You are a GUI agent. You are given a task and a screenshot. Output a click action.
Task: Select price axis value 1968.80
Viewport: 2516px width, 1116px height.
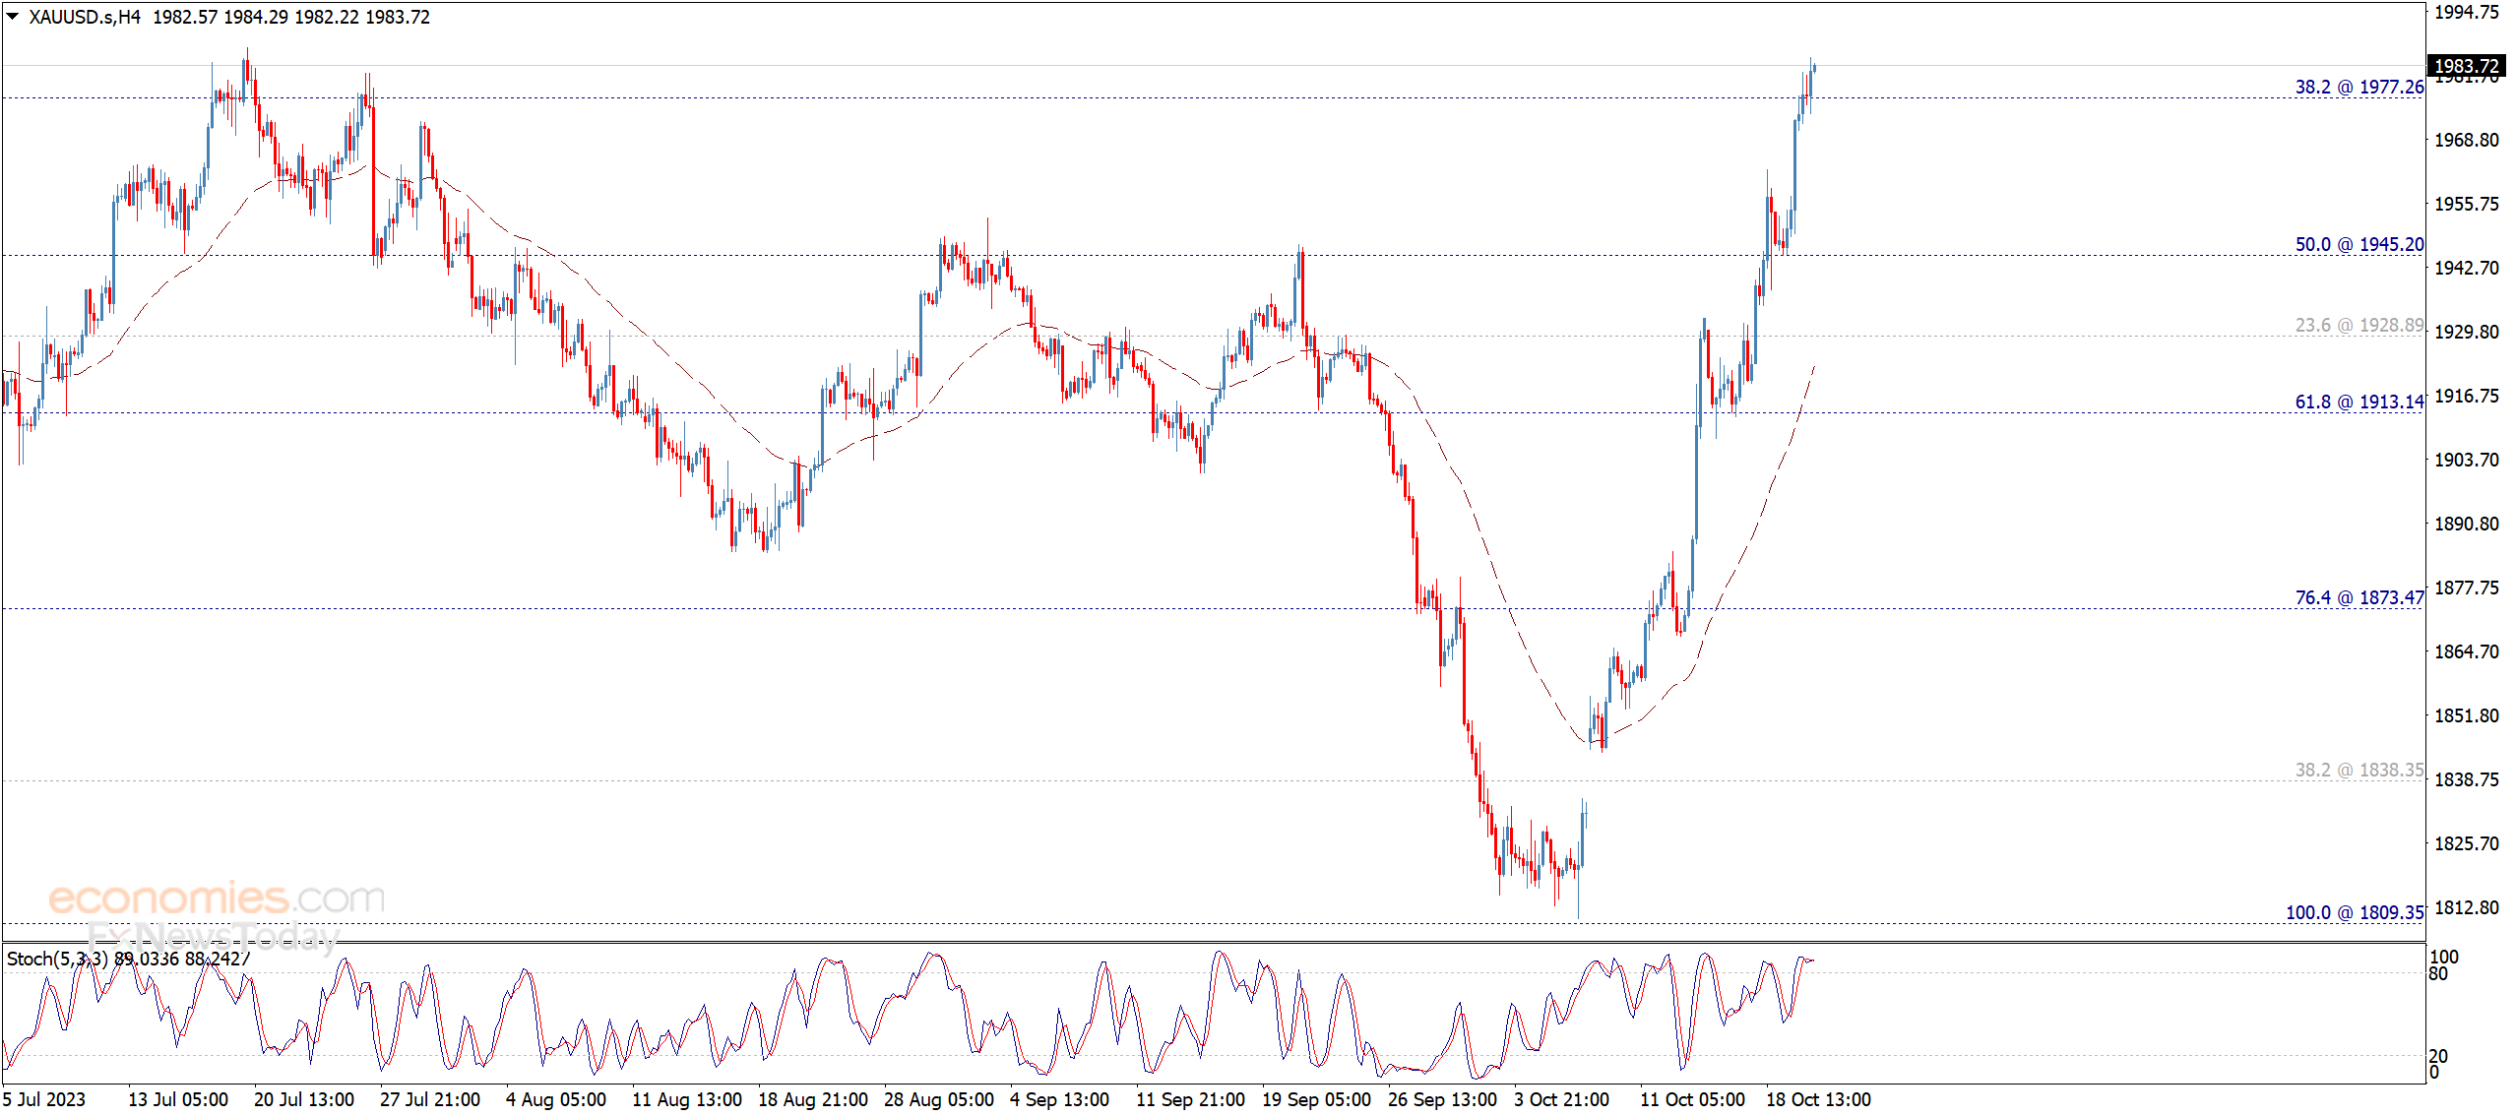2467,140
